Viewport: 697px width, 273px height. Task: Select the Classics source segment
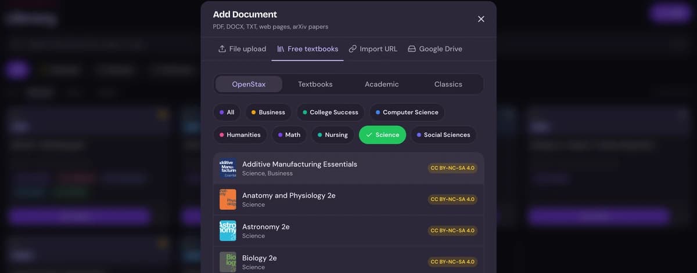pos(448,84)
